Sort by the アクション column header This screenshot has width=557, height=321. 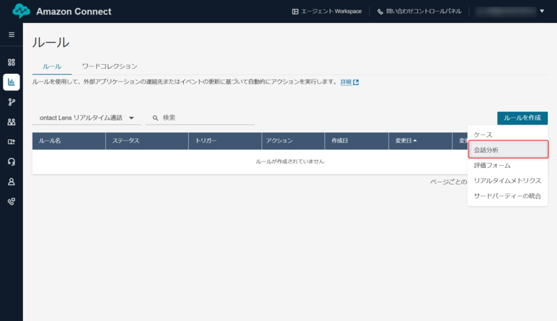293,141
